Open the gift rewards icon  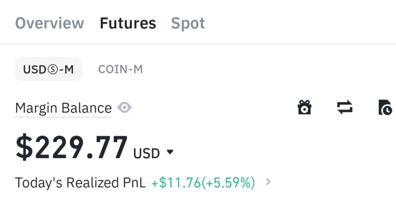click(x=304, y=108)
